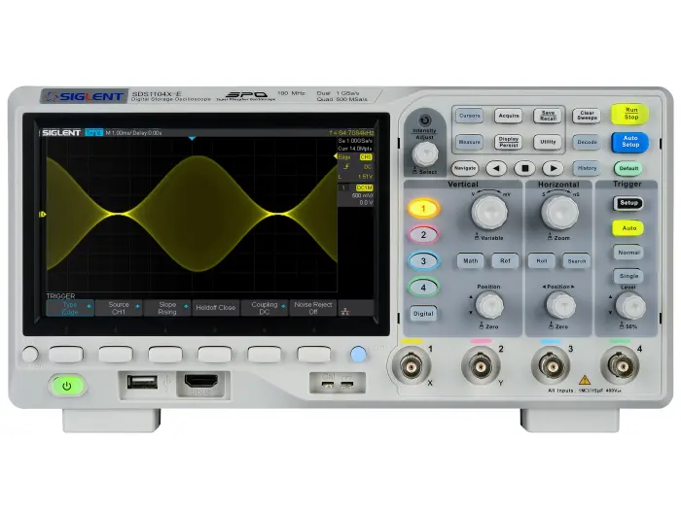Hit the blue Auto Setup button

pos(629,142)
